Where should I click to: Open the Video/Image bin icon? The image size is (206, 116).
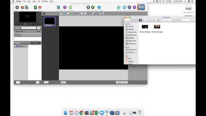point(59,7)
